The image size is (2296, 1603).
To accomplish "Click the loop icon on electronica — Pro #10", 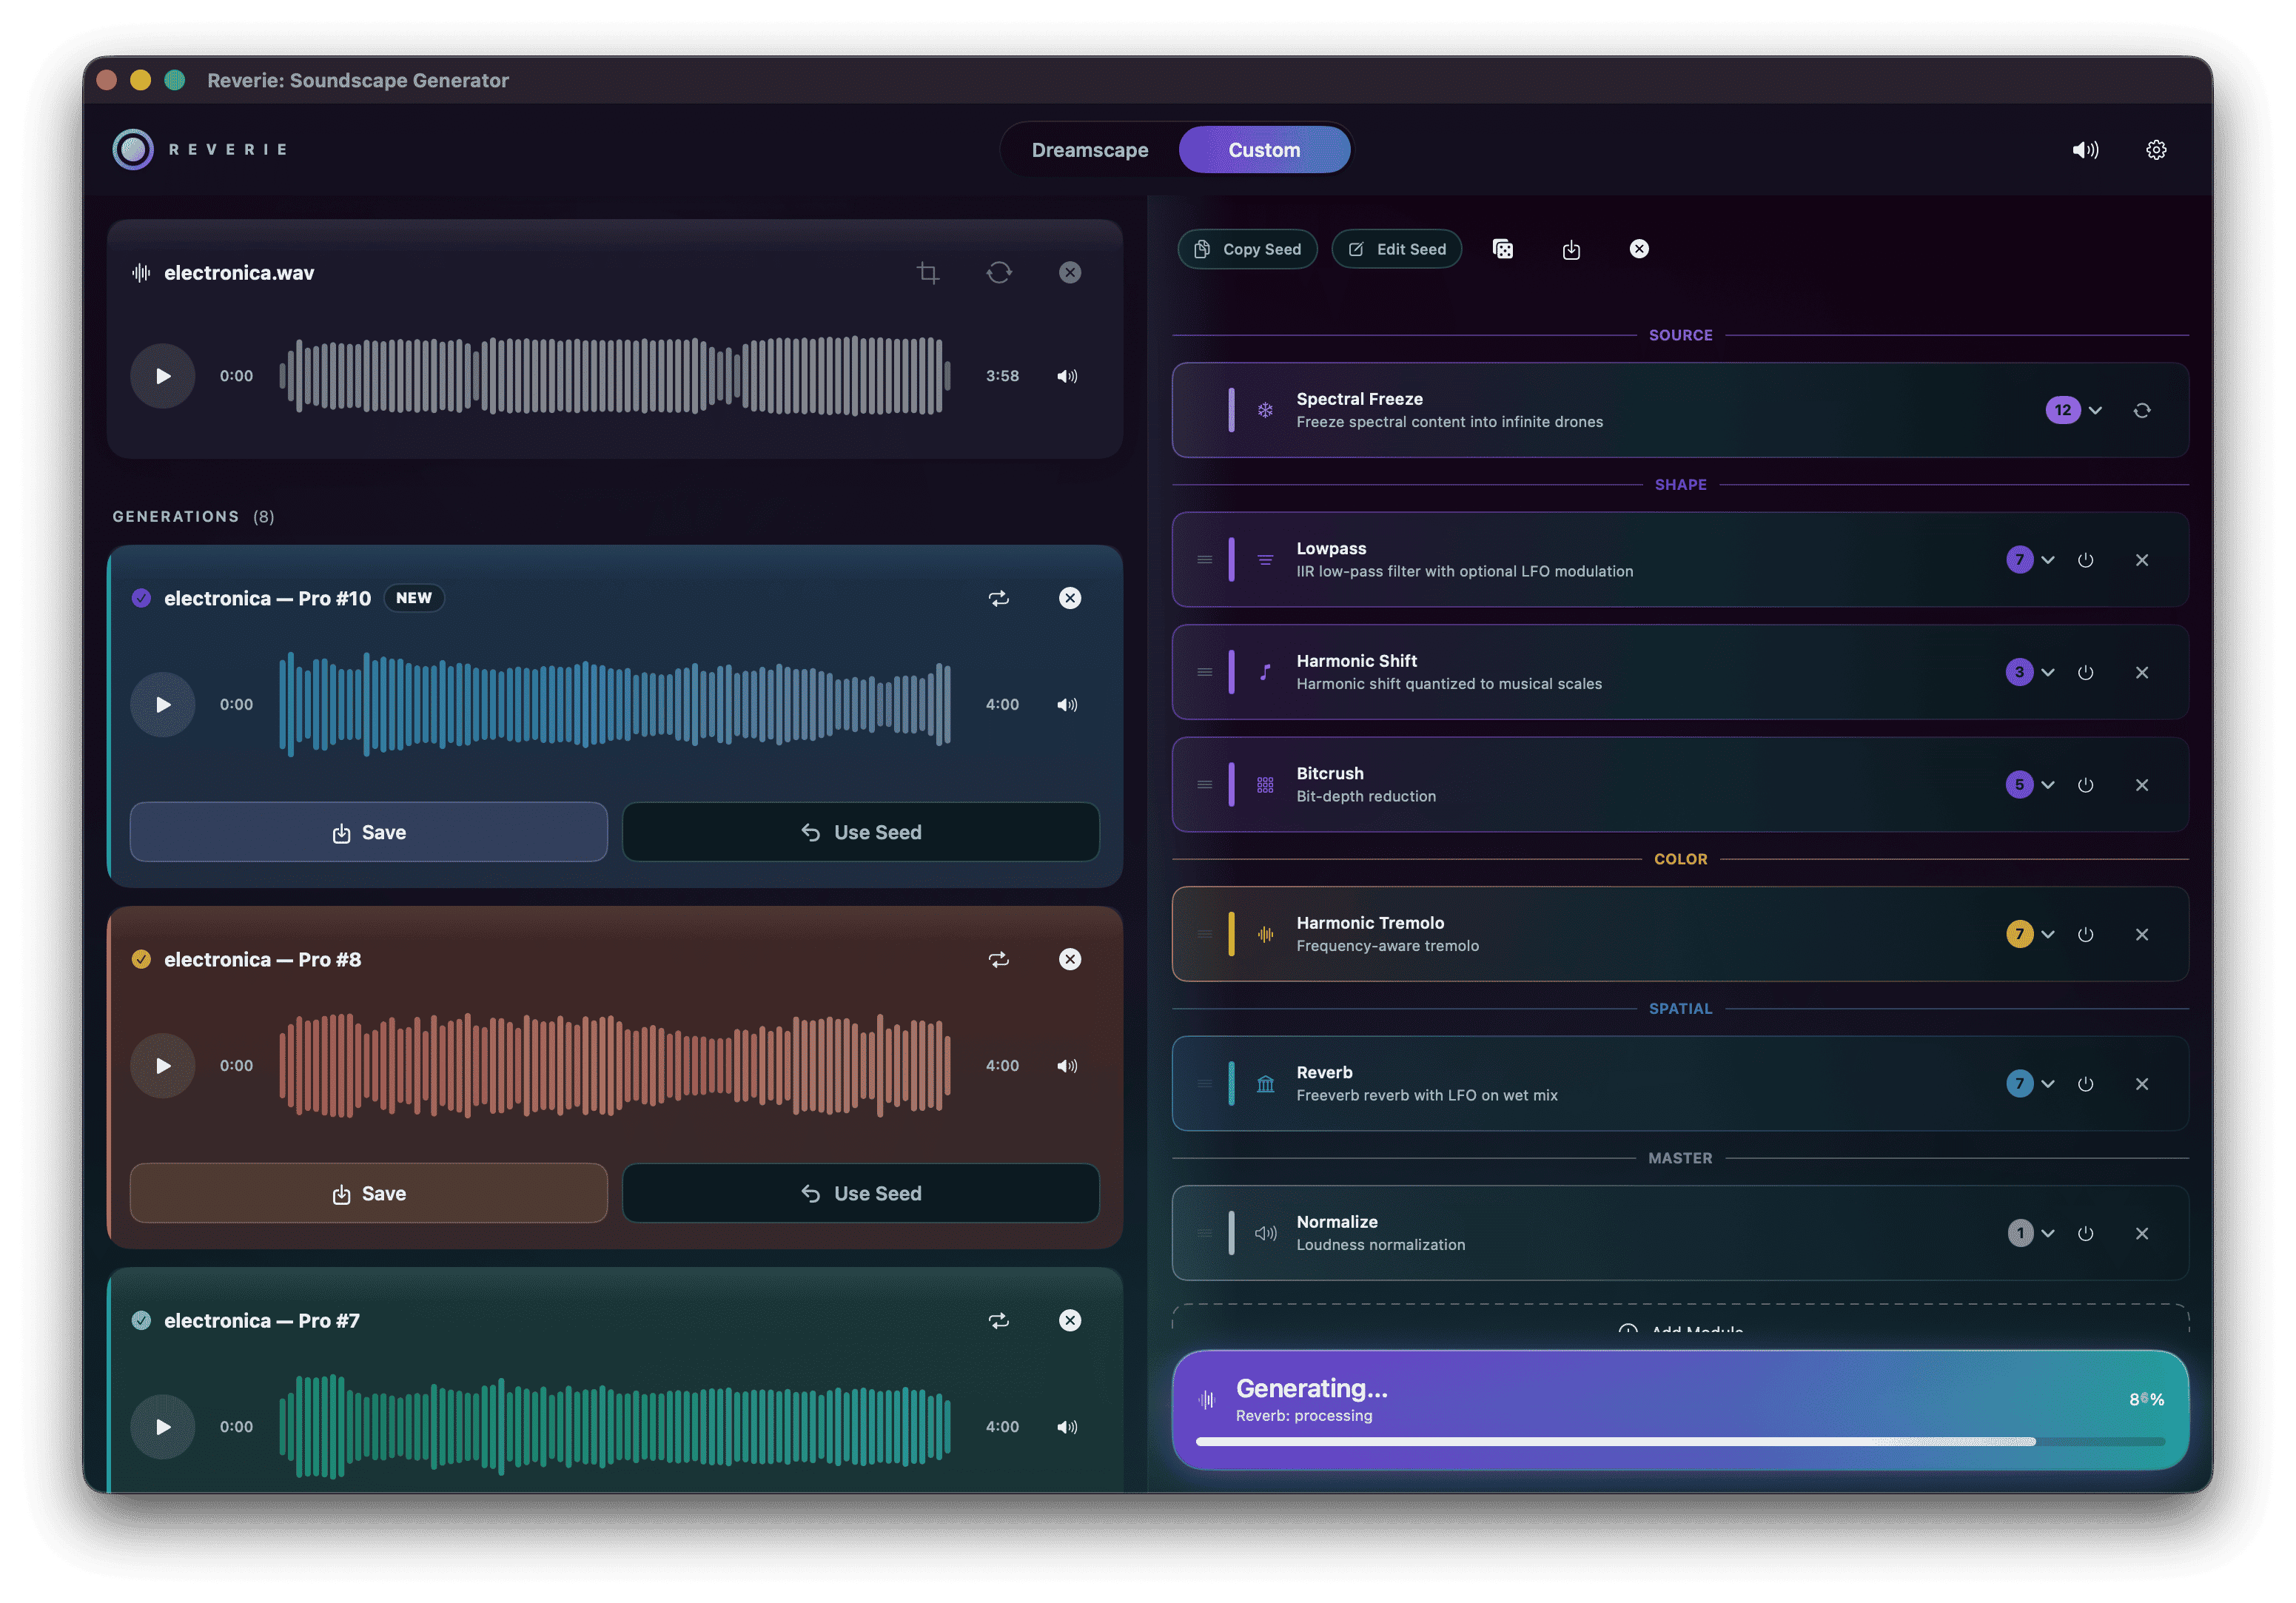I will pyautogui.click(x=998, y=598).
